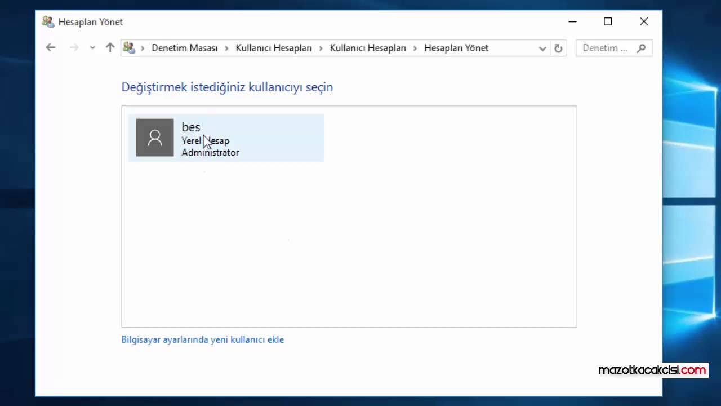Click the refresh icon in the address bar
721x406 pixels.
click(558, 48)
